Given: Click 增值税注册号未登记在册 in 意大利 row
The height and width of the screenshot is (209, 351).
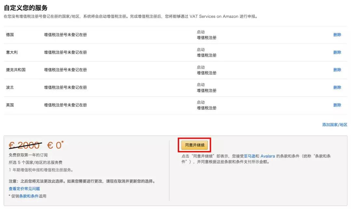Looking at the screenshot, I should [x=65, y=52].
